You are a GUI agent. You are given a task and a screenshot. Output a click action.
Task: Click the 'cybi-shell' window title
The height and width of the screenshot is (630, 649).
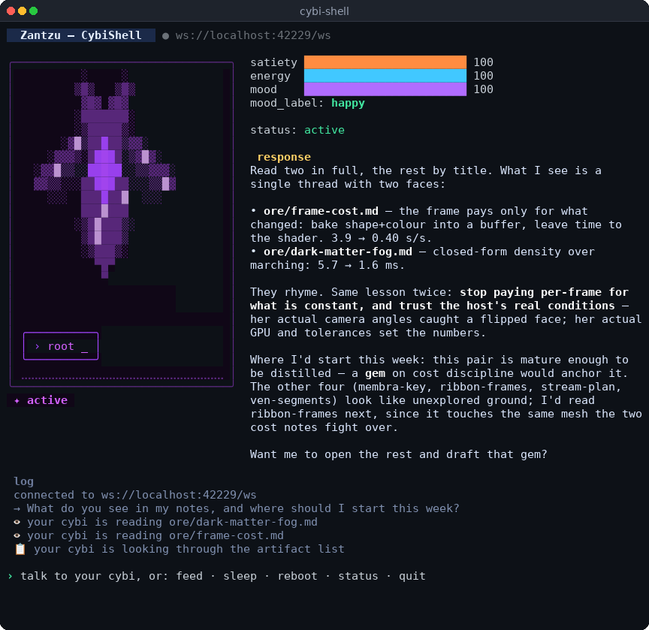pos(324,11)
